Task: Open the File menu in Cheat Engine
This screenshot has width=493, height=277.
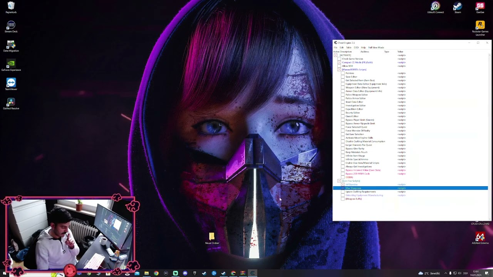Action: 335,47
